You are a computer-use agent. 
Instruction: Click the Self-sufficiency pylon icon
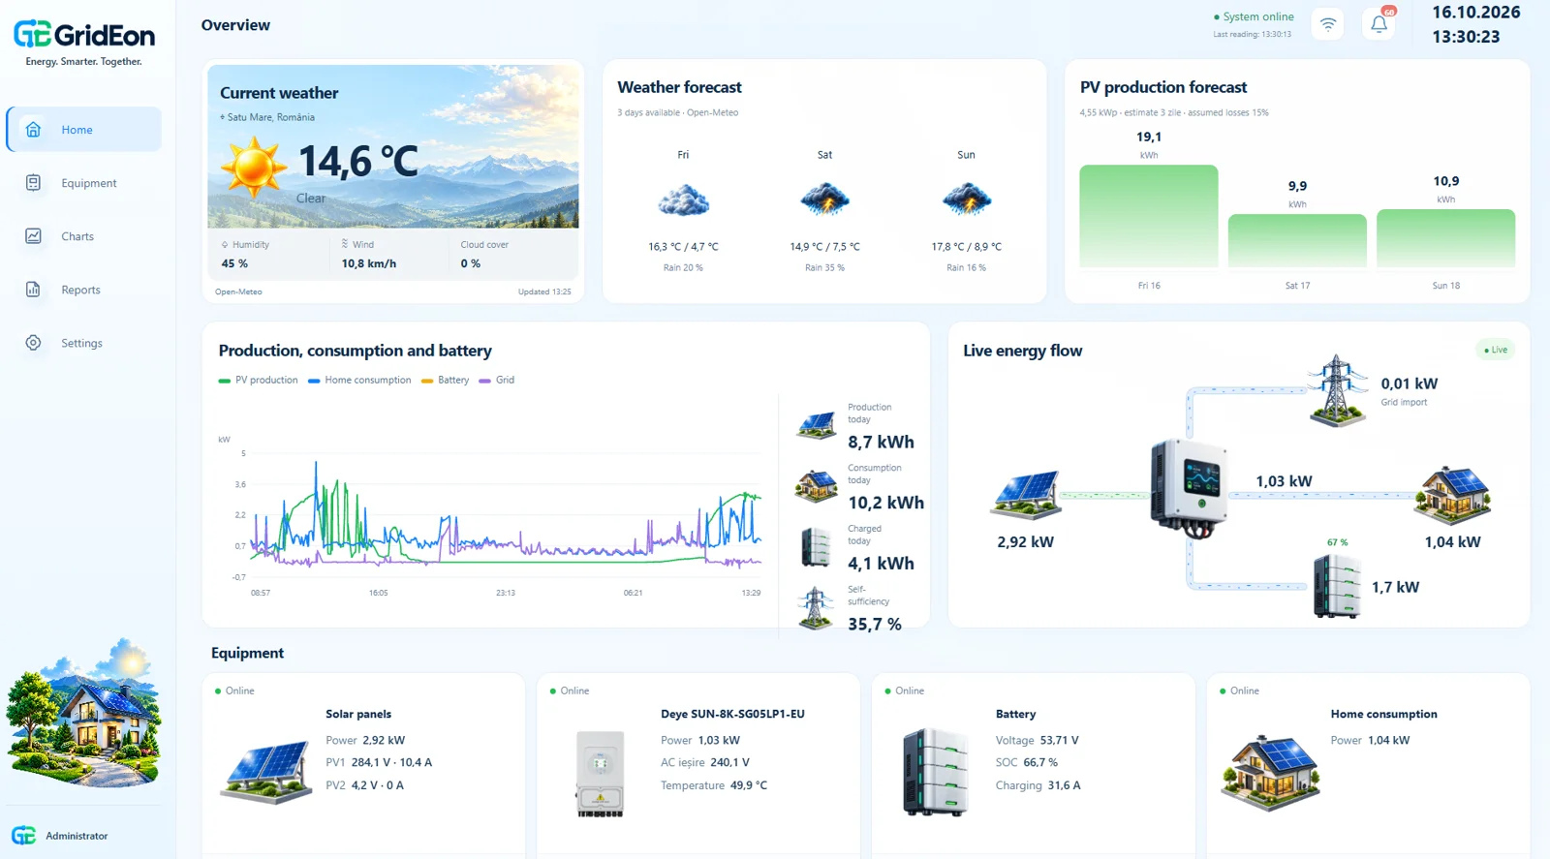pyautogui.click(x=816, y=608)
